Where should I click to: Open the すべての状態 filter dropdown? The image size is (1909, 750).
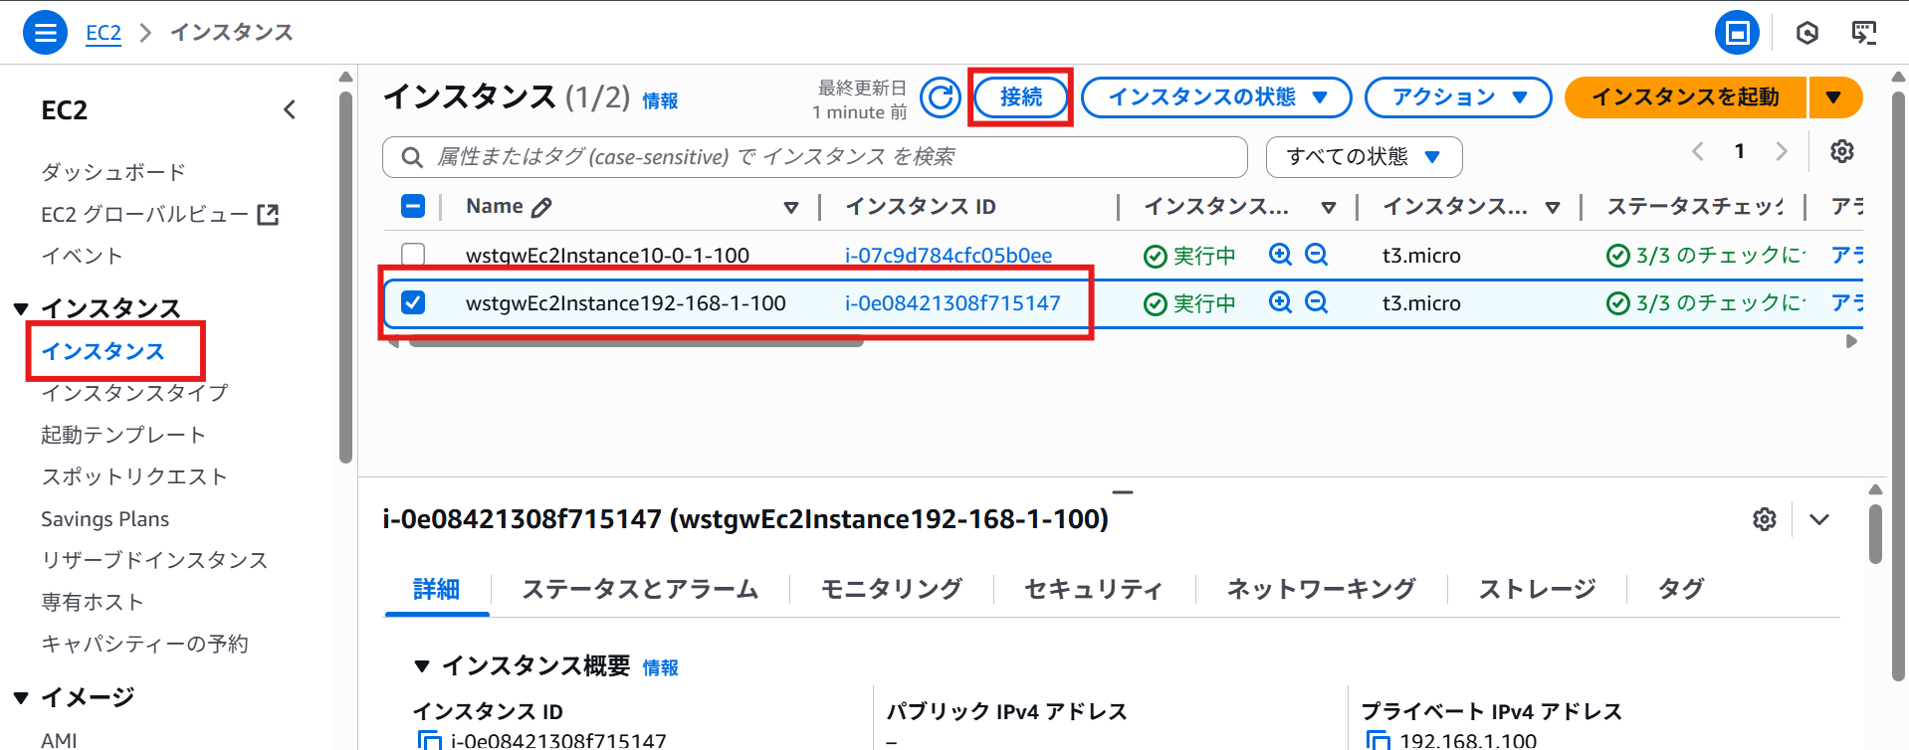coord(1364,157)
